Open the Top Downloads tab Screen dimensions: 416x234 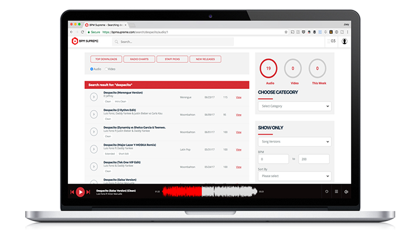coord(106,59)
